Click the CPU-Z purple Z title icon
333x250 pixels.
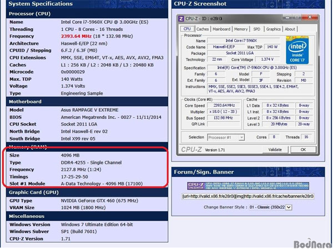click(181, 19)
